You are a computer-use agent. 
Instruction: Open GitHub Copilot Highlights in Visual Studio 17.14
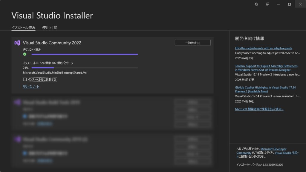(265, 89)
